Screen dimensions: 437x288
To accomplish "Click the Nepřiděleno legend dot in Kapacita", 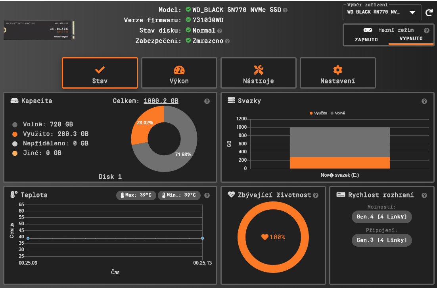I will 15,144.
